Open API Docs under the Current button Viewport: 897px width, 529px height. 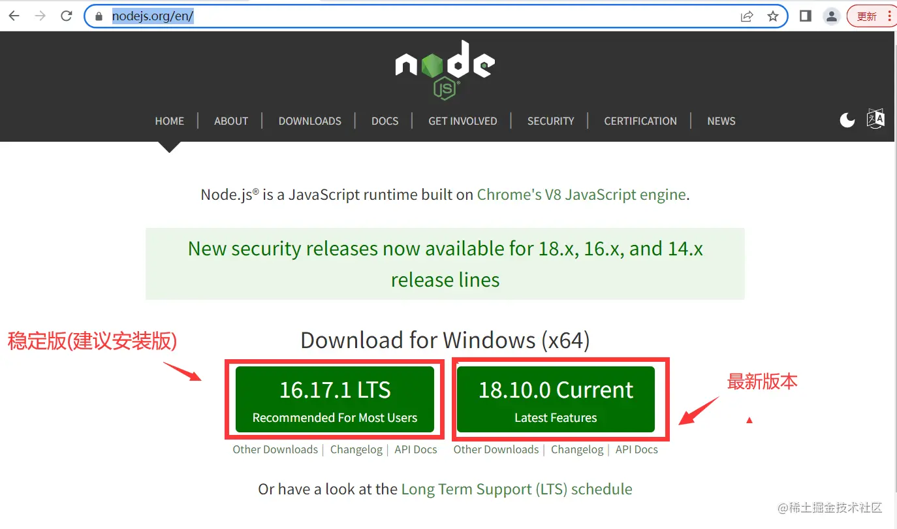tap(637, 449)
